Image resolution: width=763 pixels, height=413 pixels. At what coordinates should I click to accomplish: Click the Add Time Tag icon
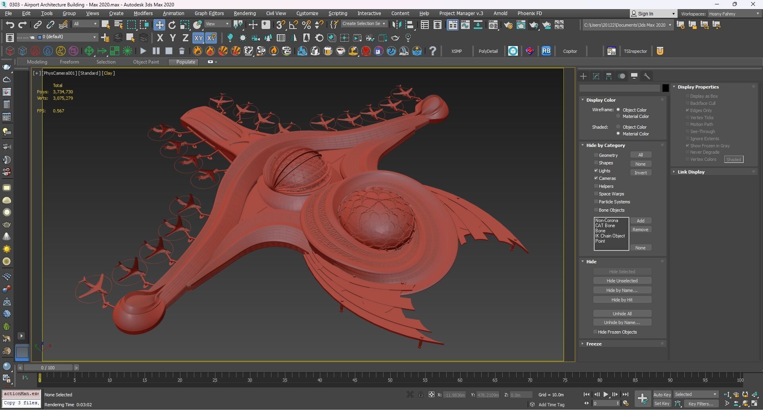[533, 405]
